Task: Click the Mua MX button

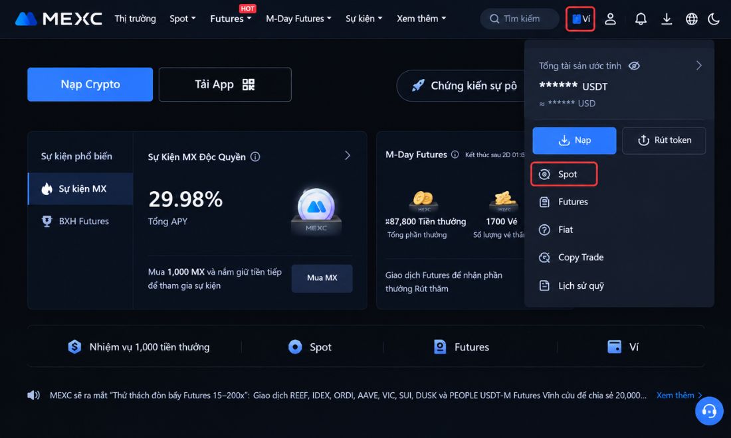Action: point(322,278)
